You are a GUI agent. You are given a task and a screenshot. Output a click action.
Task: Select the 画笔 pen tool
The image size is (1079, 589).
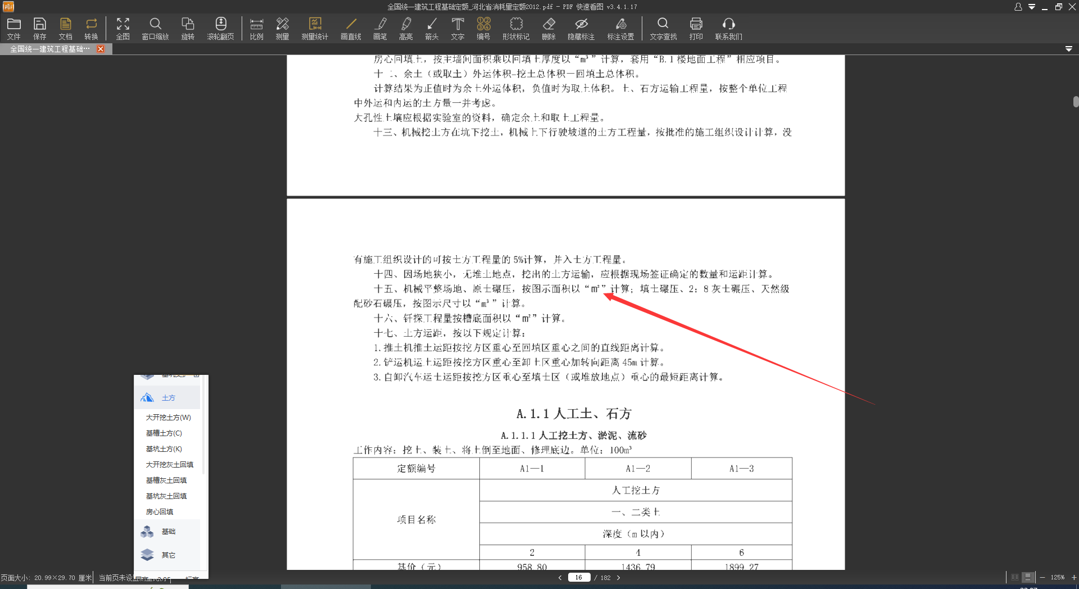pyautogui.click(x=380, y=28)
